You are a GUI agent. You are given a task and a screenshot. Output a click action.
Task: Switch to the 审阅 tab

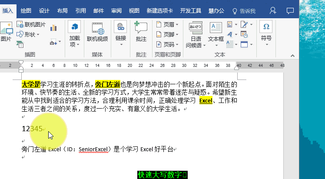pos(116,11)
